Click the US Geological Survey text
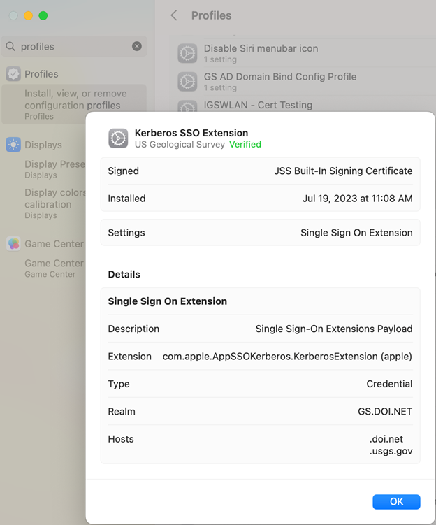The image size is (436, 525). tap(180, 144)
